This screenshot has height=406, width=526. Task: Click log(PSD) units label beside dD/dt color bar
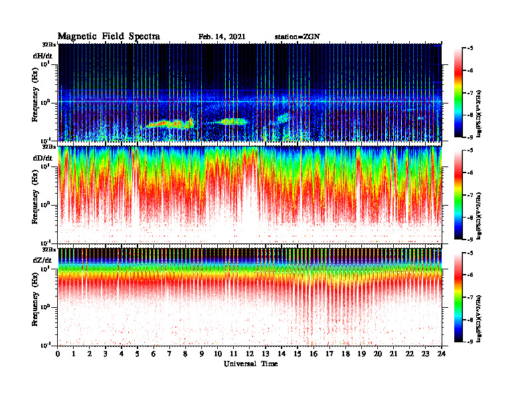click(x=480, y=216)
